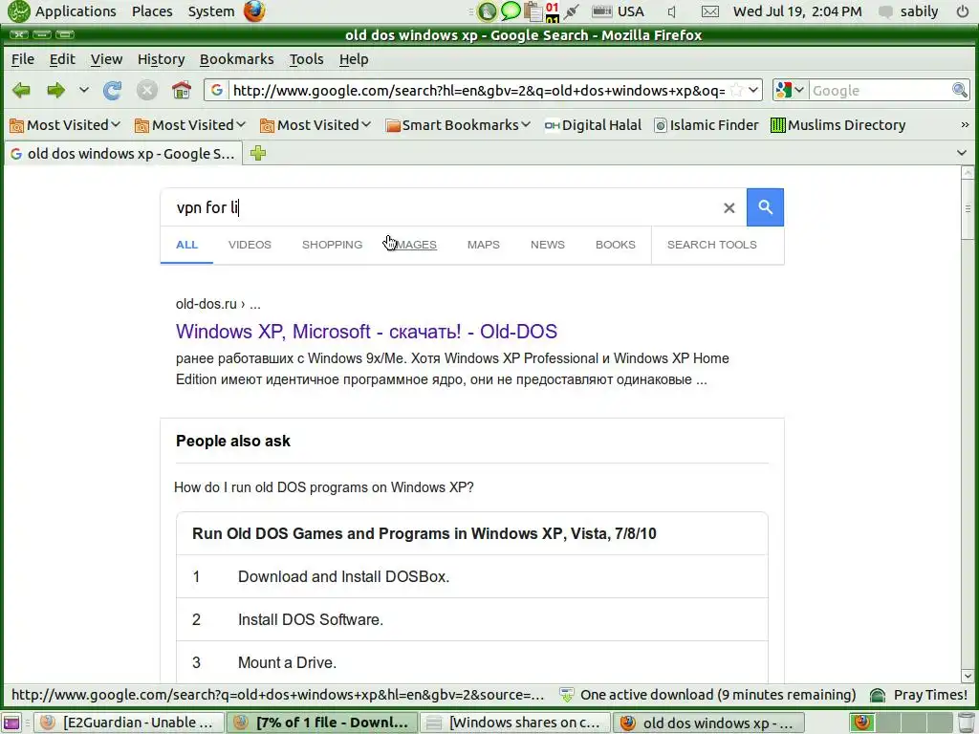
Task: Go to the Firefox home page
Action: pos(181,91)
